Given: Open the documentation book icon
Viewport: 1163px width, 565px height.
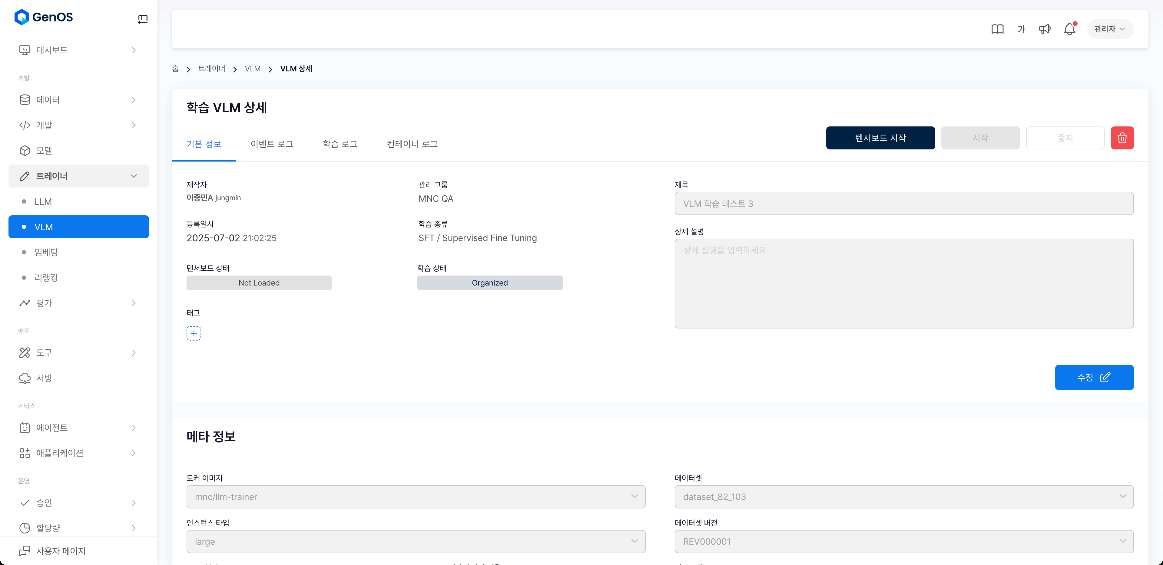Looking at the screenshot, I should point(997,29).
